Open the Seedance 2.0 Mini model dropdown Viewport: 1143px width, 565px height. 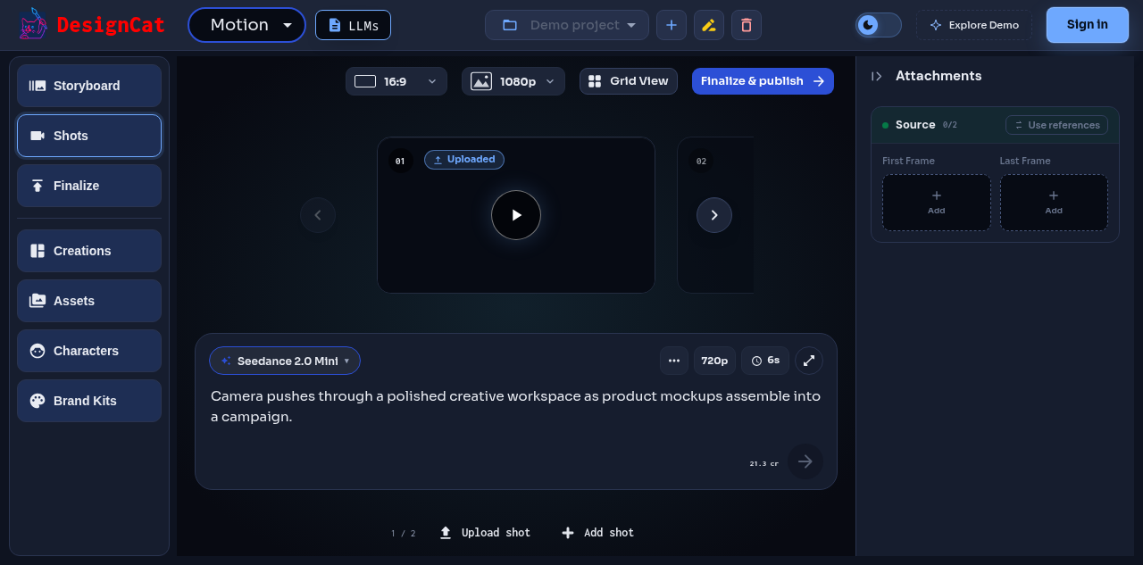click(x=285, y=361)
